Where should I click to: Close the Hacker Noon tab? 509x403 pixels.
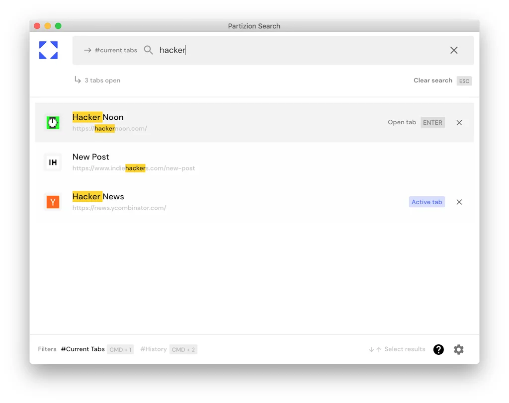point(459,123)
